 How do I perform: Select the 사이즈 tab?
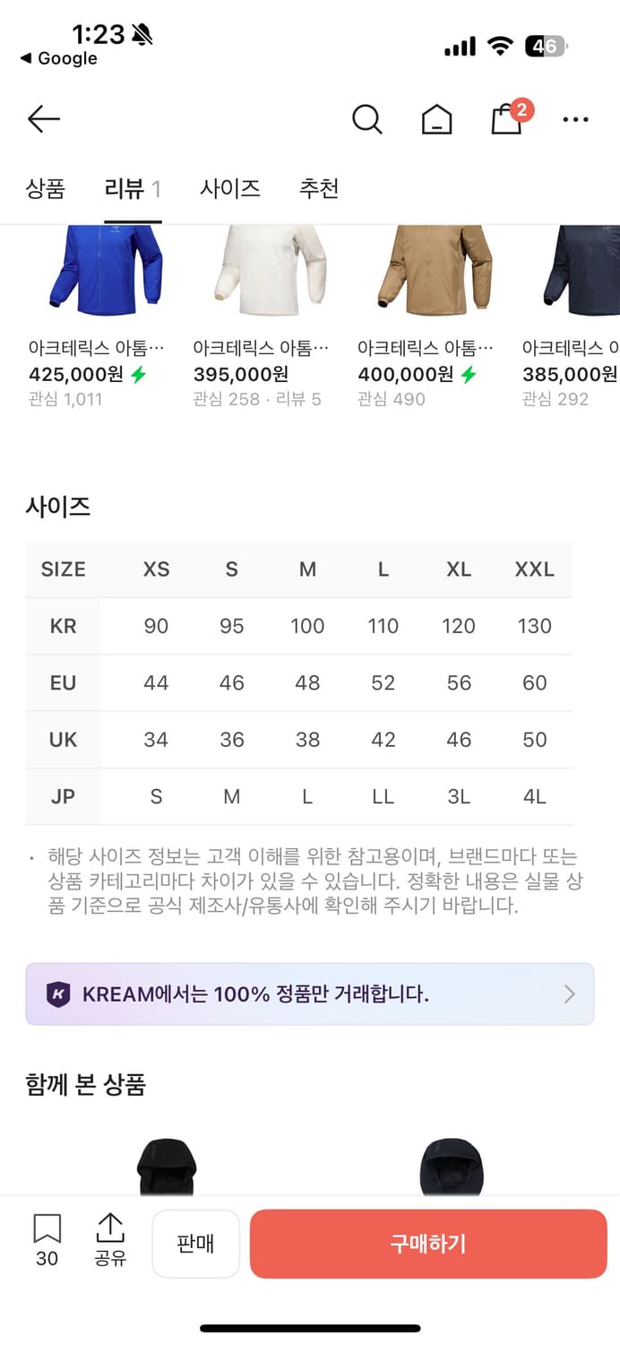(x=229, y=188)
